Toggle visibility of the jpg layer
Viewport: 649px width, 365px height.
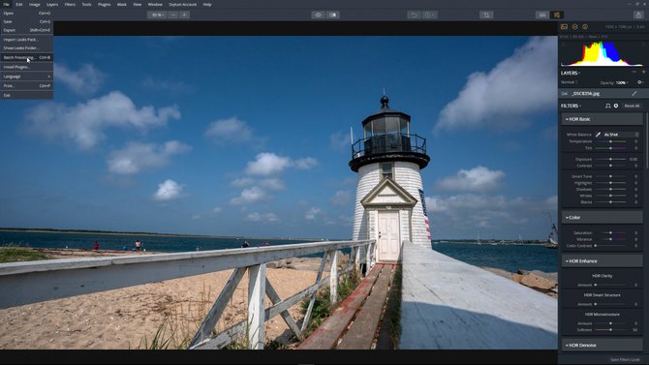(564, 94)
